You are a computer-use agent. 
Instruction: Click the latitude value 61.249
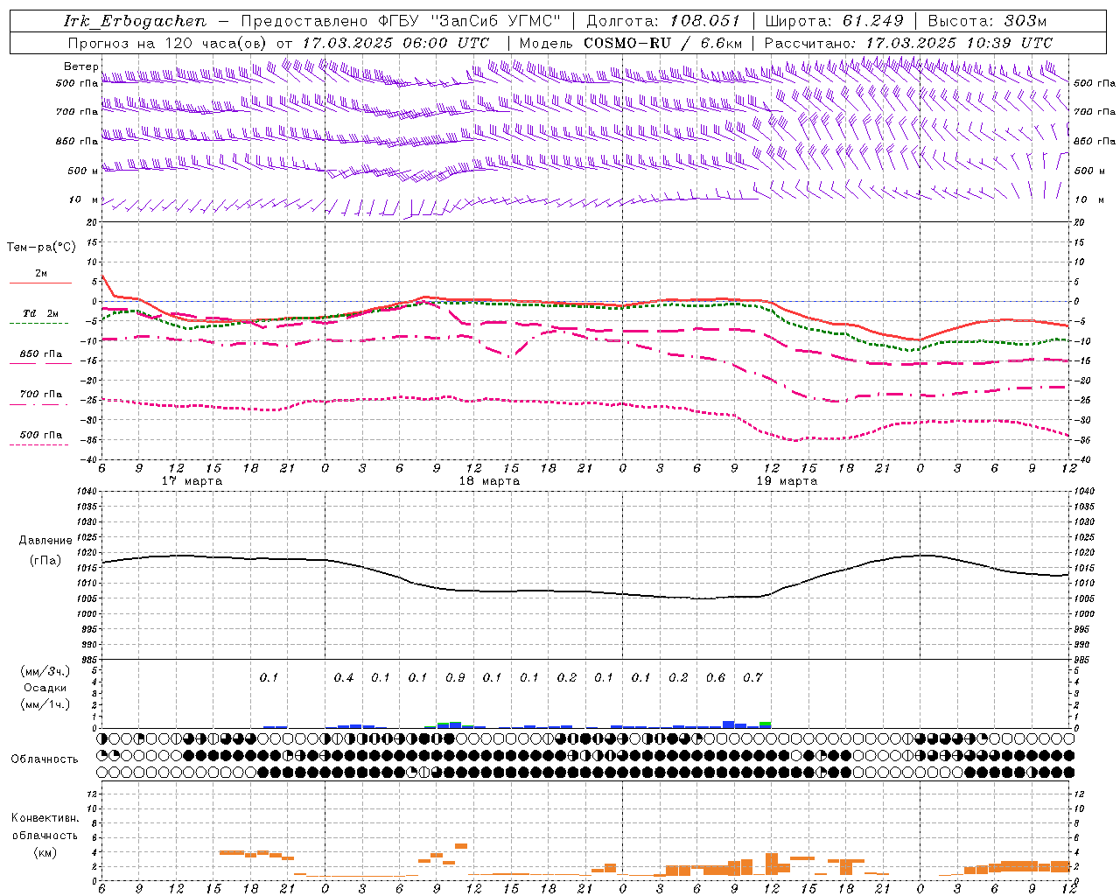click(x=872, y=21)
